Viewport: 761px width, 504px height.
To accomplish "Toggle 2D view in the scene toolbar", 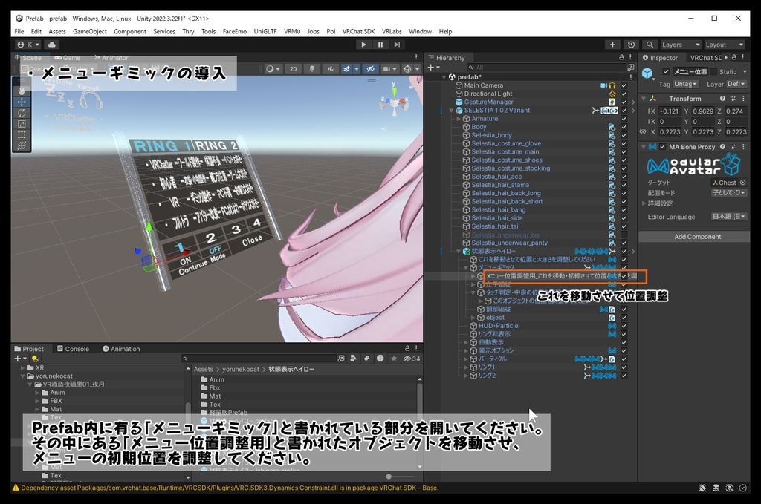I will (294, 69).
